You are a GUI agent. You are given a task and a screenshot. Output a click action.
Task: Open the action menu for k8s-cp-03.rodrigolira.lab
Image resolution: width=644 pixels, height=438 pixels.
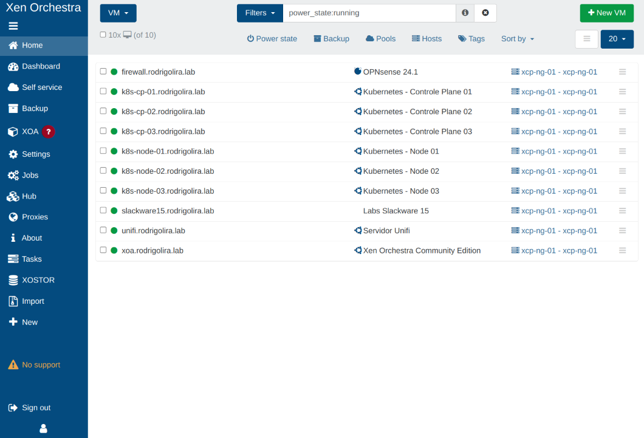click(622, 131)
